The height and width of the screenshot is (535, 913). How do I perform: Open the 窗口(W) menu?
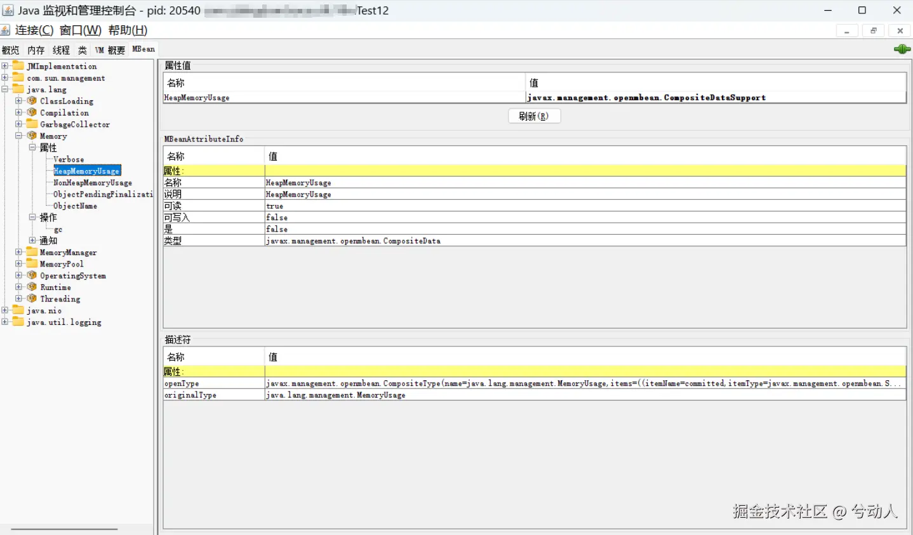click(81, 30)
